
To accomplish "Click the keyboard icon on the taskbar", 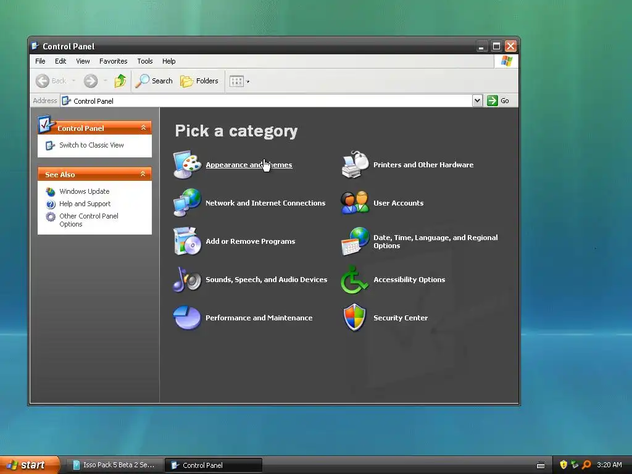I will pos(541,465).
